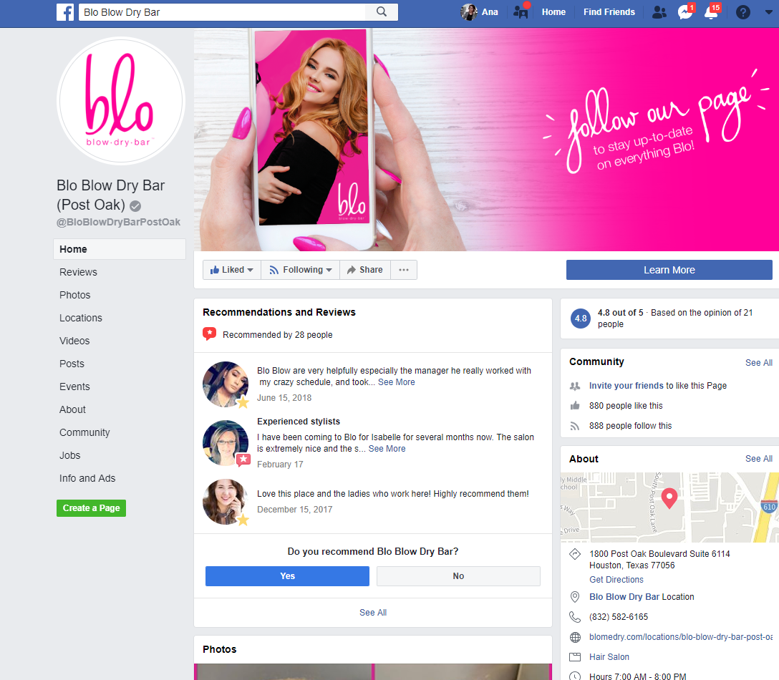Open the blomedry.com website link
Viewport: 779px width, 680px height.
(681, 637)
